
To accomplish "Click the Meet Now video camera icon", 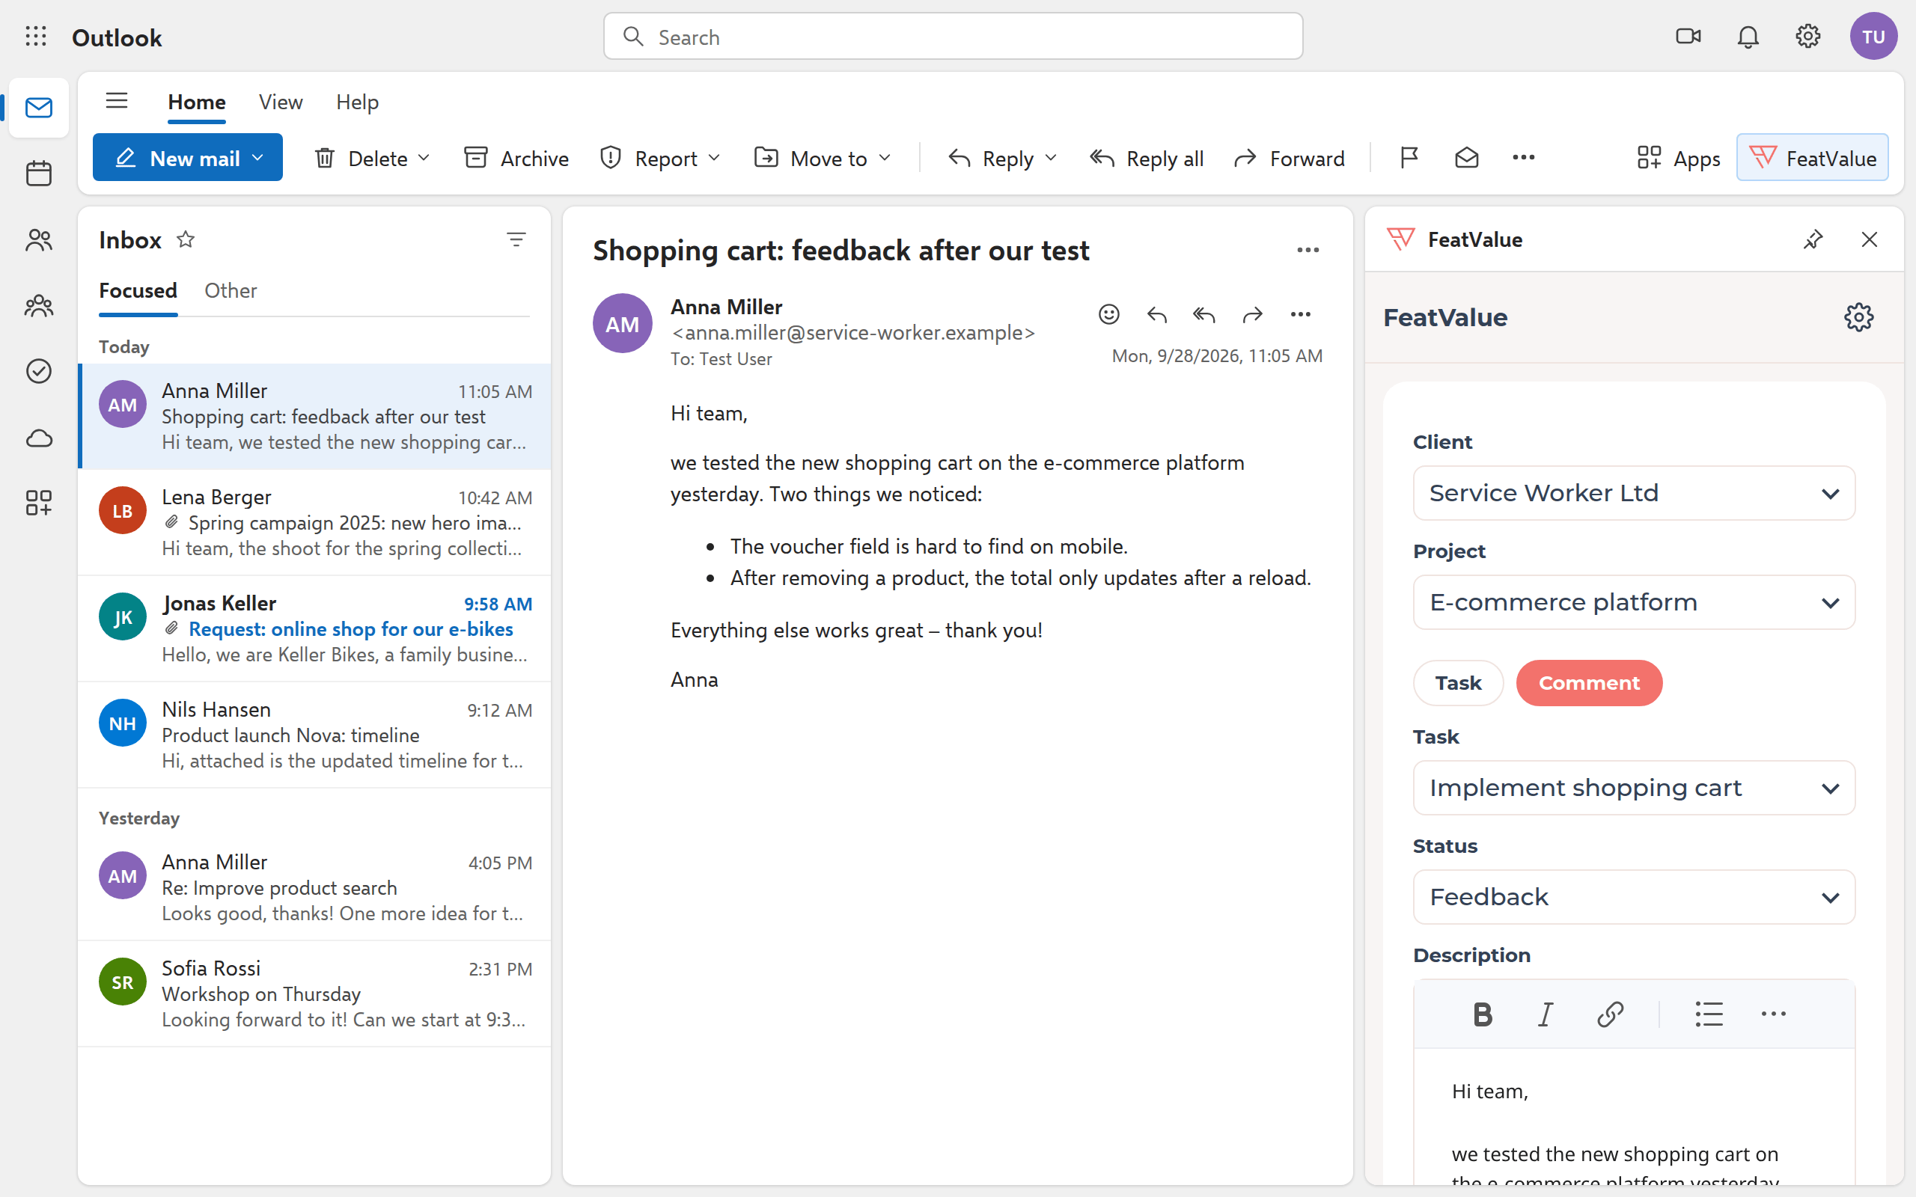I will coord(1688,37).
